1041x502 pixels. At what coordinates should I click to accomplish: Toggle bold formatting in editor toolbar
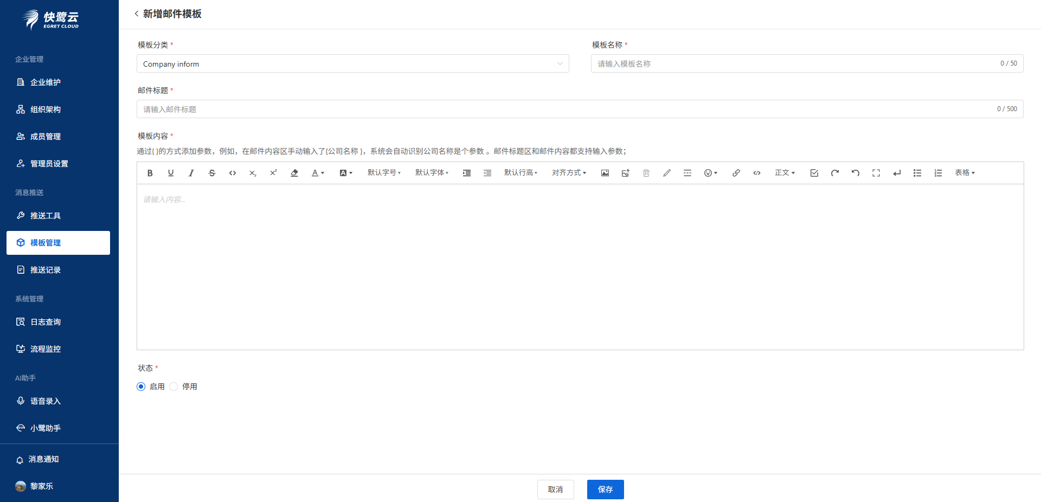150,173
